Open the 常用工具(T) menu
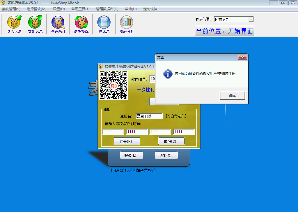The height and width of the screenshot is (212, 298). pyautogui.click(x=80, y=9)
